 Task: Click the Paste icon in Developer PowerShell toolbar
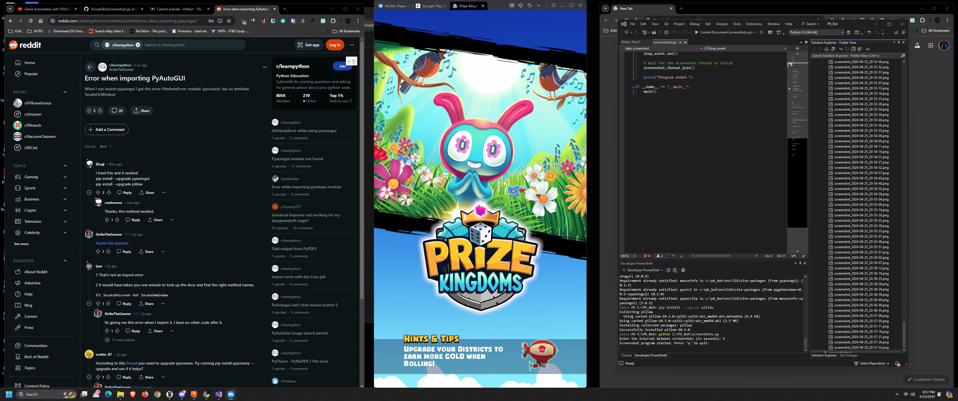click(675, 270)
